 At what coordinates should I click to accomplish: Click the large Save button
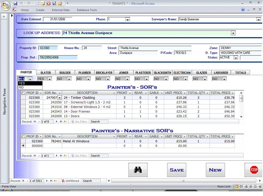click(176, 170)
